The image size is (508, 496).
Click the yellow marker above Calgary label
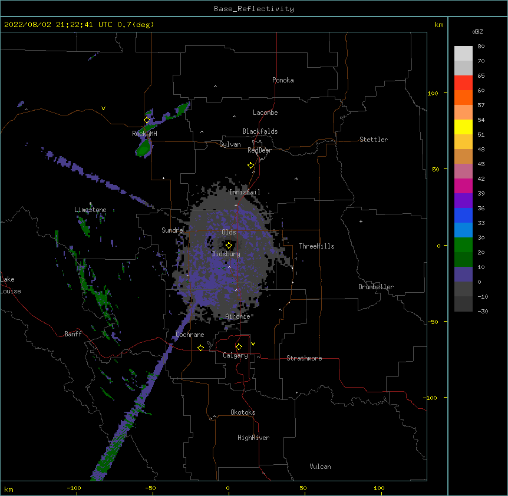239,347
